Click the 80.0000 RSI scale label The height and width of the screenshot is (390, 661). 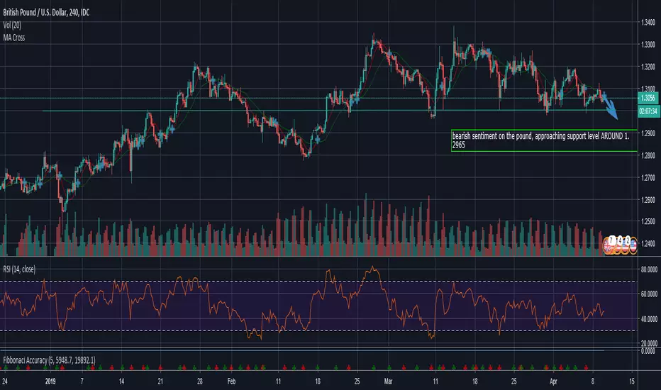(x=645, y=269)
